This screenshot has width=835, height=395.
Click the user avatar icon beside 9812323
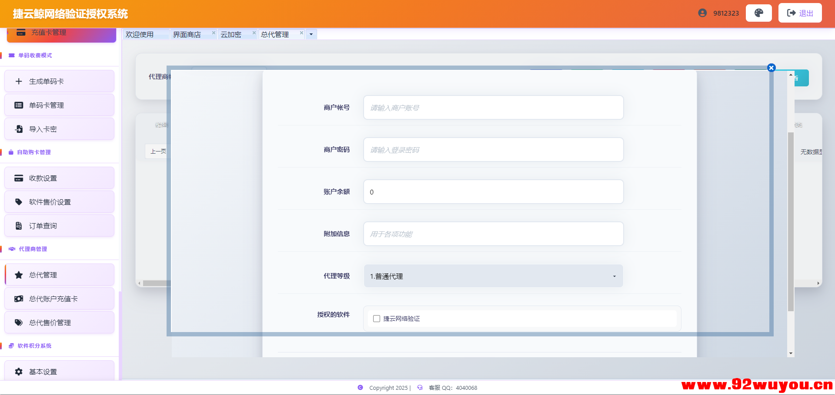(702, 13)
